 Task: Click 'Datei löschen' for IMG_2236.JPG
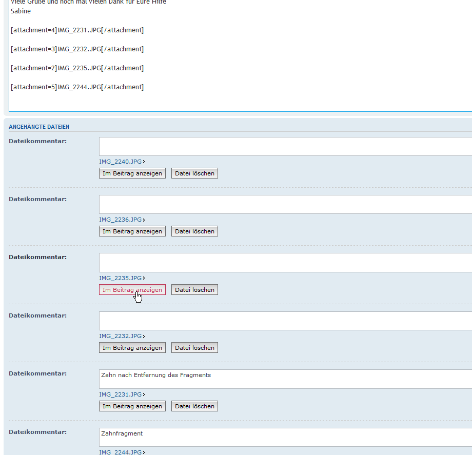pyautogui.click(x=194, y=231)
